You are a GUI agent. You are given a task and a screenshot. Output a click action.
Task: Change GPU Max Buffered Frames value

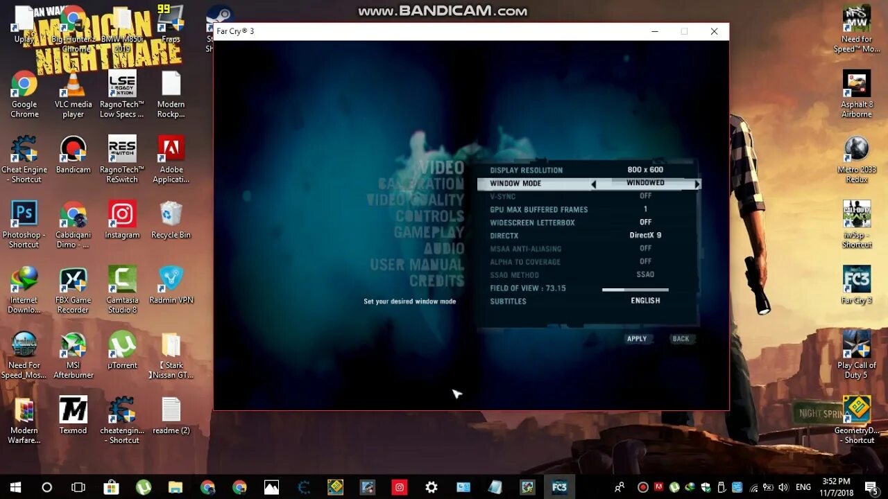[645, 209]
